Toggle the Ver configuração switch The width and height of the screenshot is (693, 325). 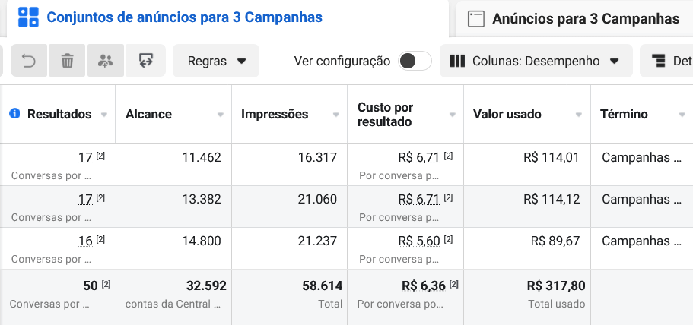coord(415,61)
